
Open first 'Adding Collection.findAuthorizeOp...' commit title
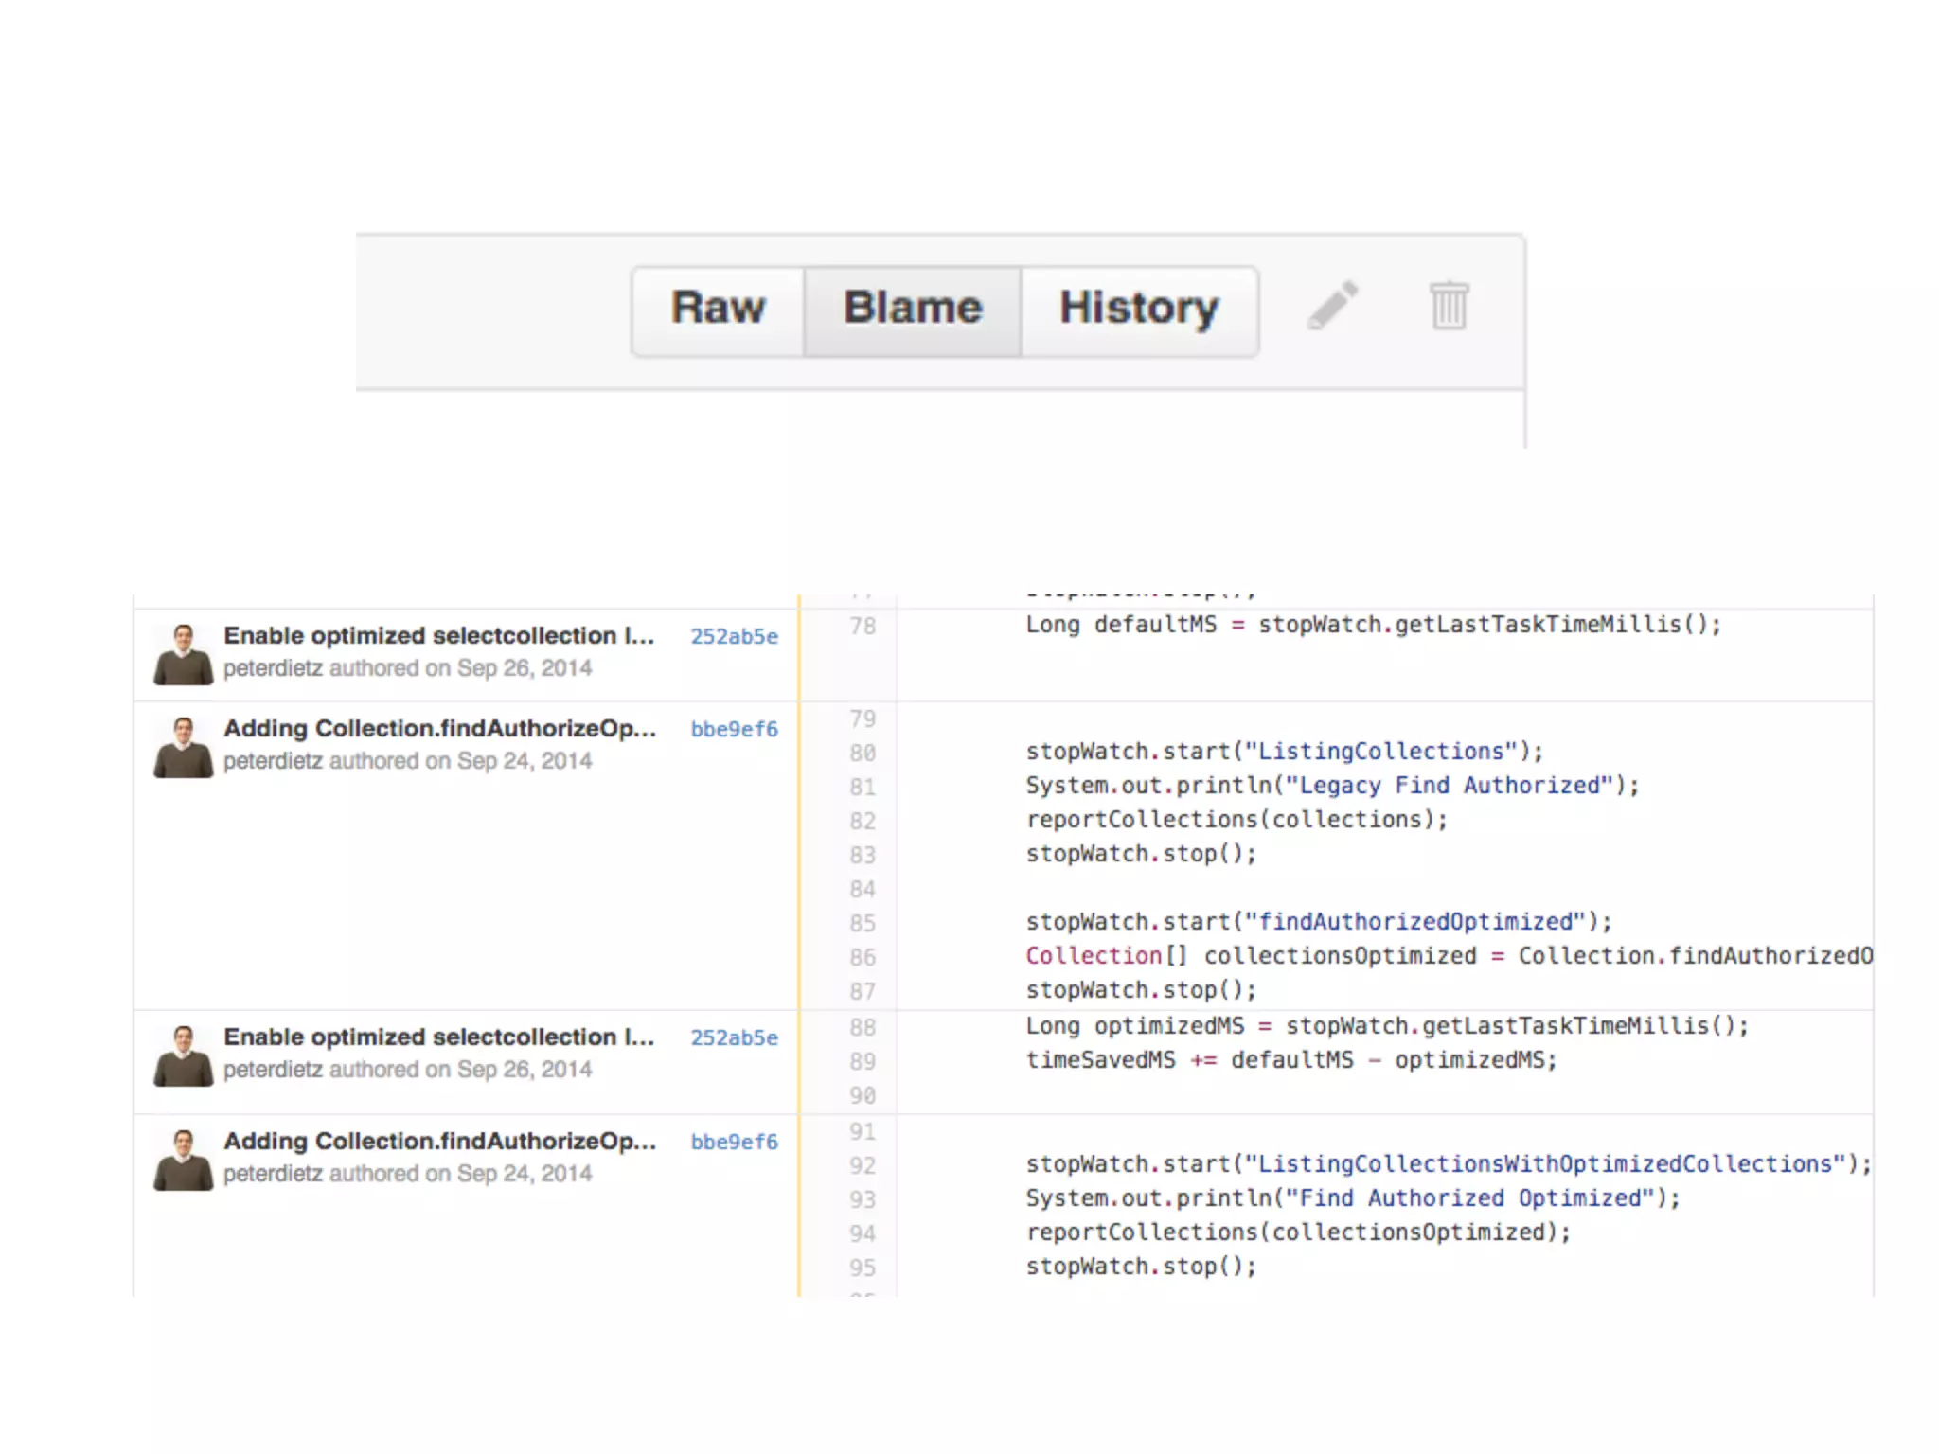click(439, 728)
